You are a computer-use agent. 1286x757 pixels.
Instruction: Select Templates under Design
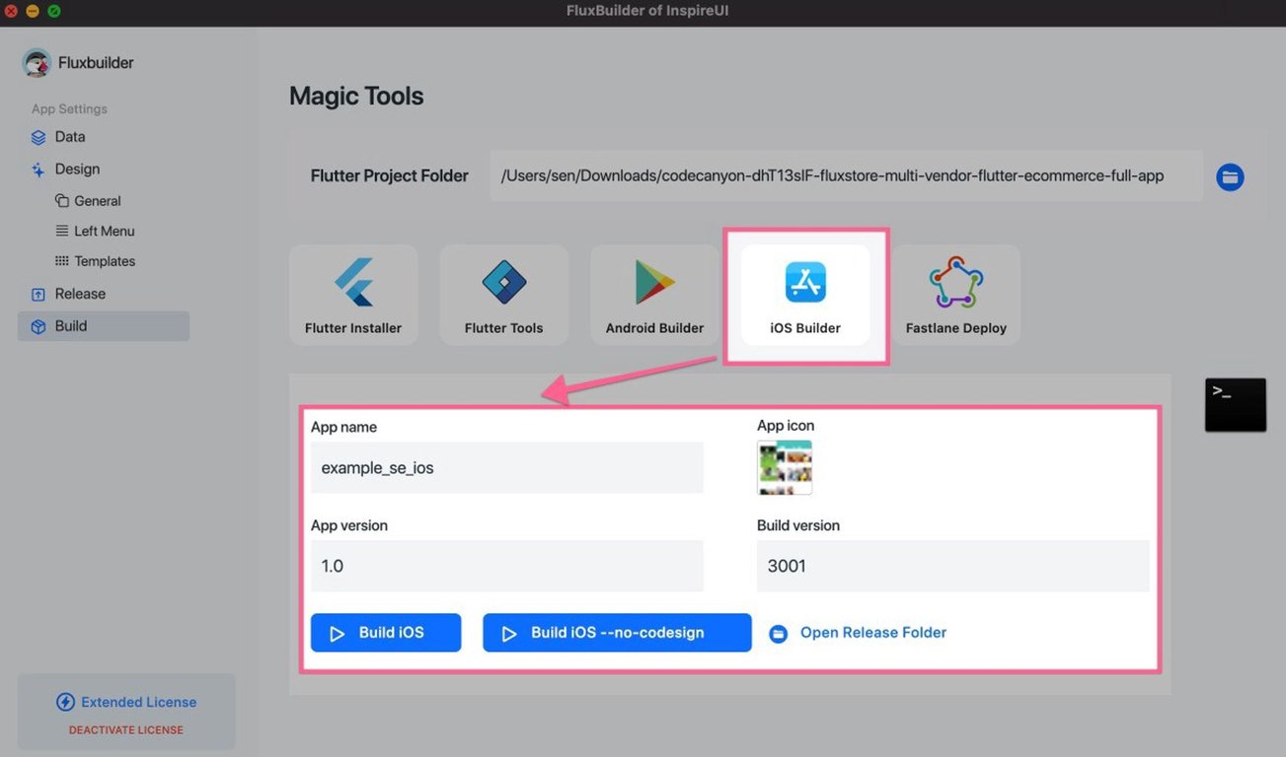[105, 262]
